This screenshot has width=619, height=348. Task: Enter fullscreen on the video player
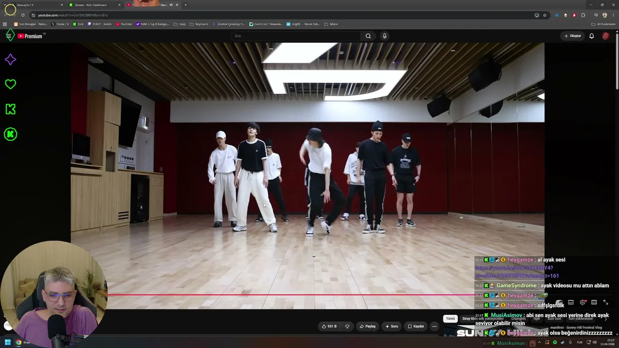[605, 303]
